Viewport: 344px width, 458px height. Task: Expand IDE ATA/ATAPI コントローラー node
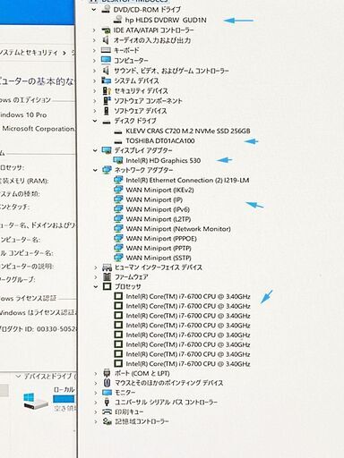pos(94,30)
